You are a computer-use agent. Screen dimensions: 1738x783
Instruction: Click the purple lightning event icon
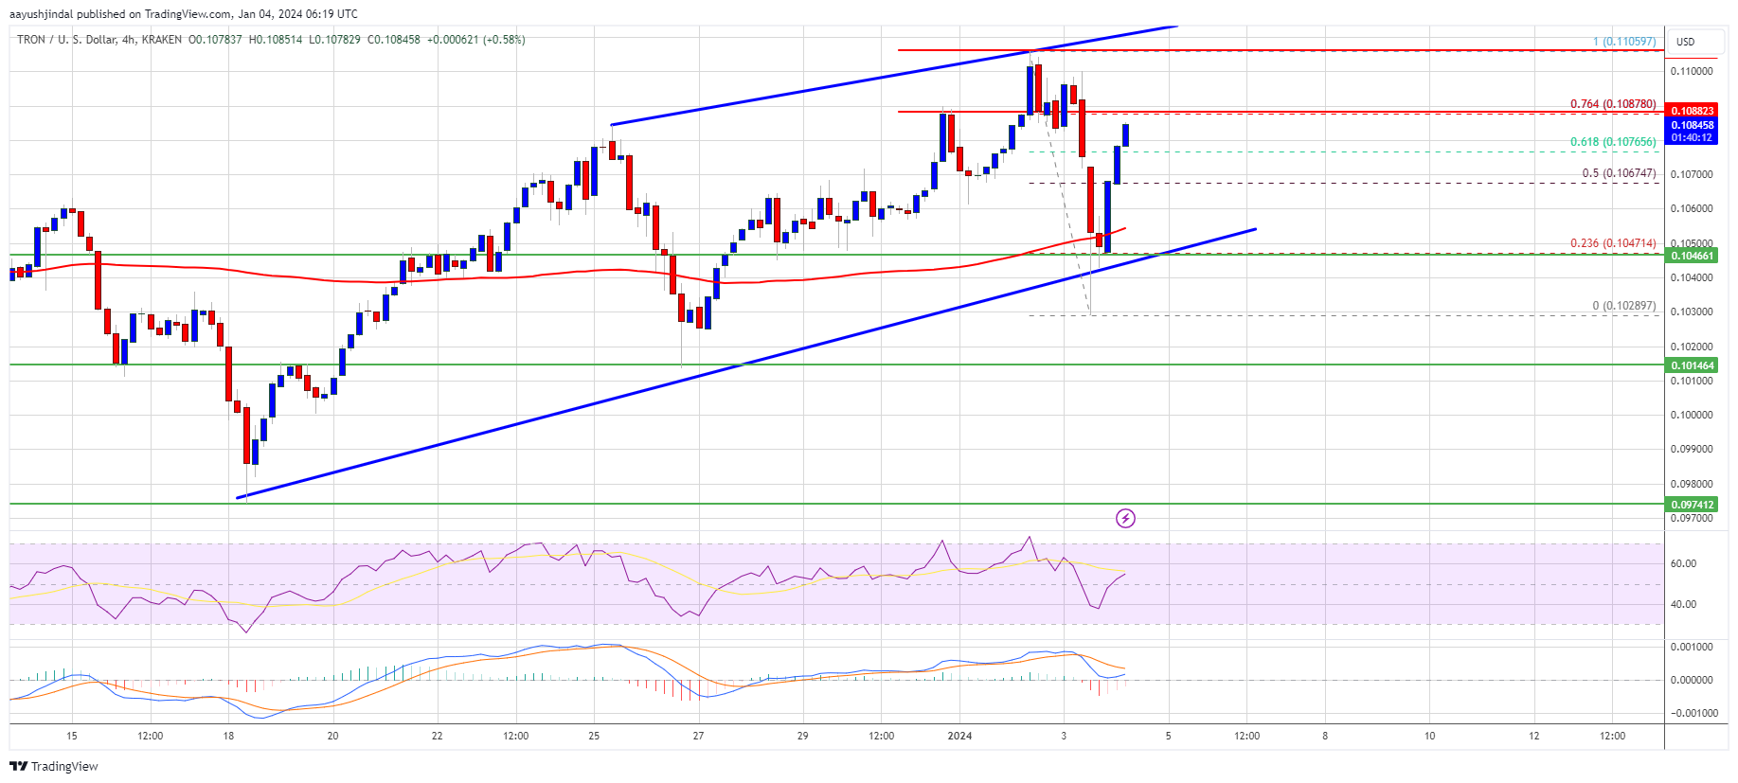click(x=1125, y=518)
